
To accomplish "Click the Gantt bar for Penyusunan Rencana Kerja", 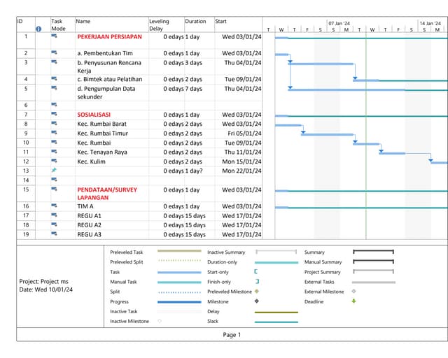I will click(321, 64).
